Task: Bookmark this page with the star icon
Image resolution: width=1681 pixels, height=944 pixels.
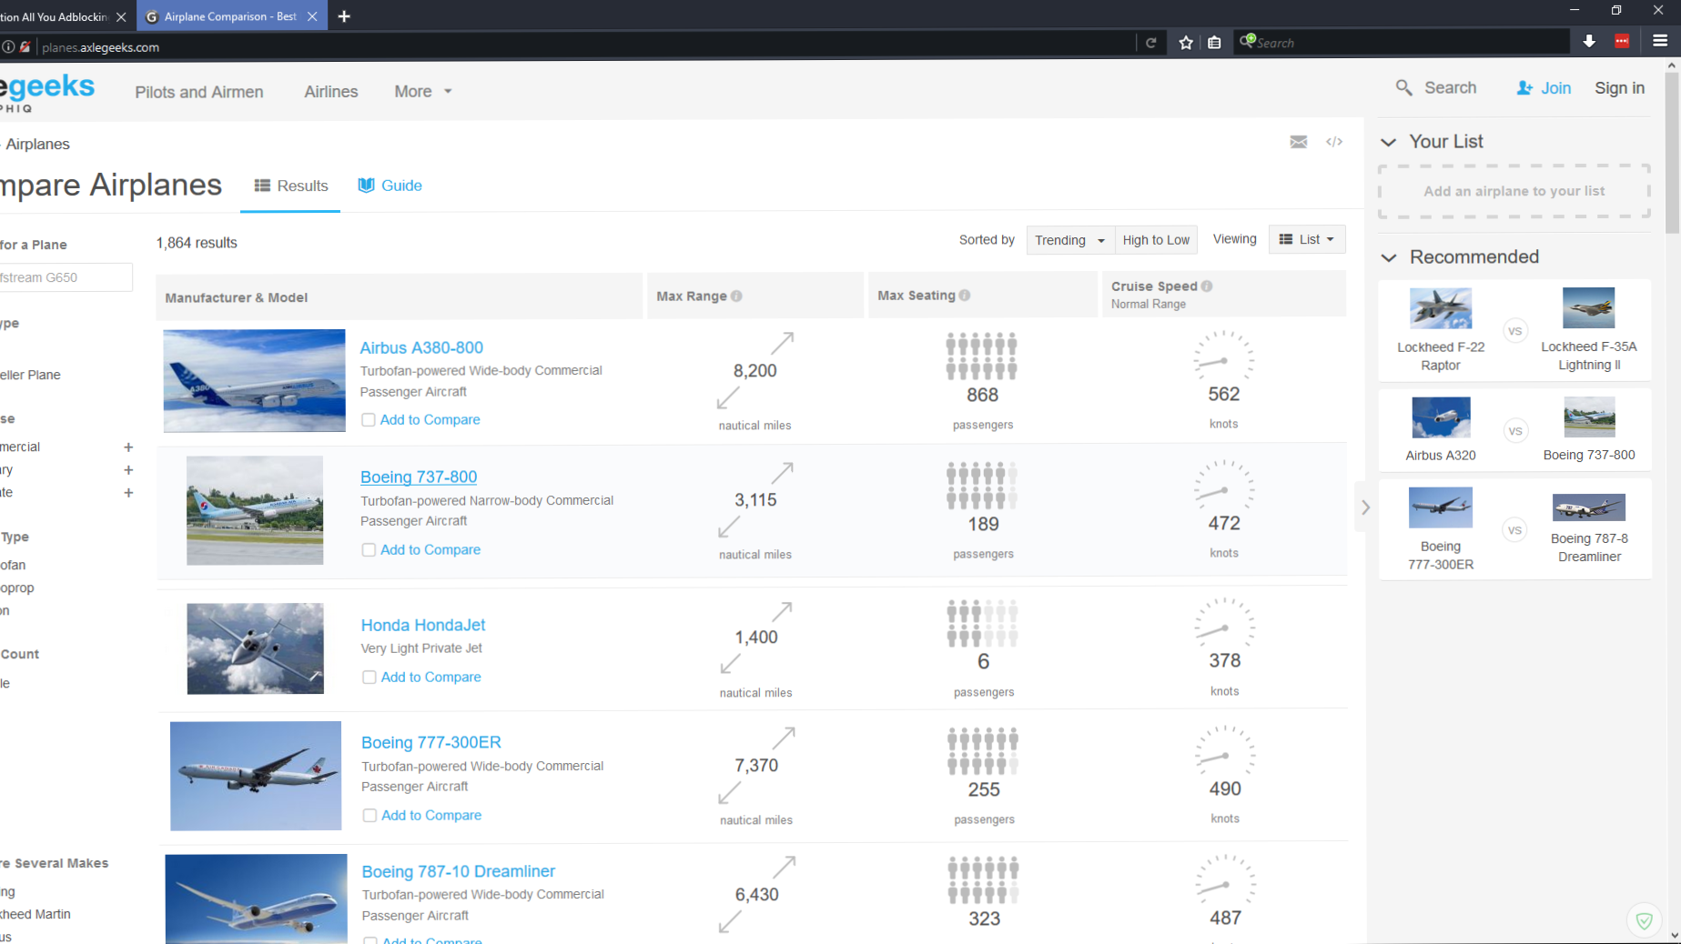Action: pyautogui.click(x=1186, y=43)
